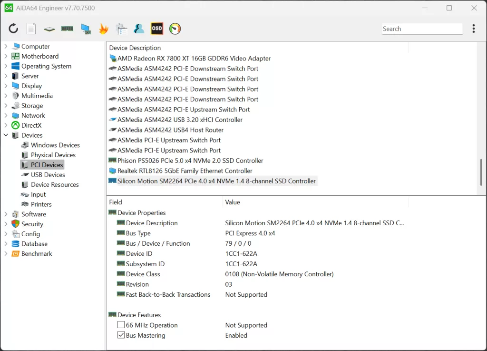Image resolution: width=487 pixels, height=351 pixels.
Task: Toggle the Bus Mastering checkbox
Action: point(121,335)
